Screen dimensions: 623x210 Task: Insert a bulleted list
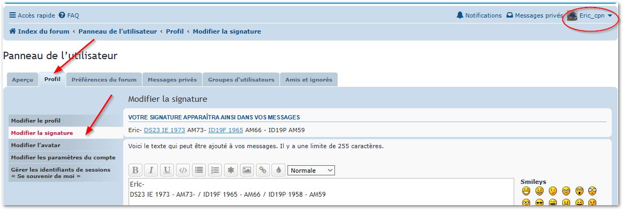point(198,171)
